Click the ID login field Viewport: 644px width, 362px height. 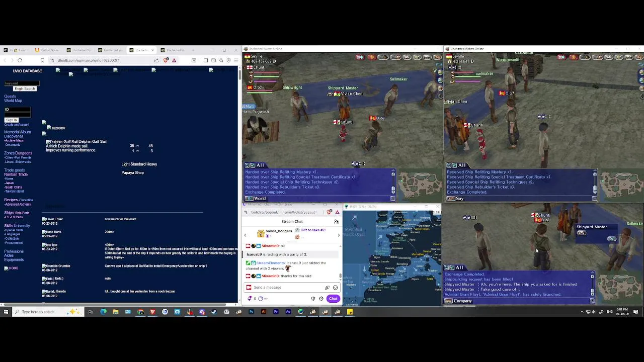(x=18, y=109)
